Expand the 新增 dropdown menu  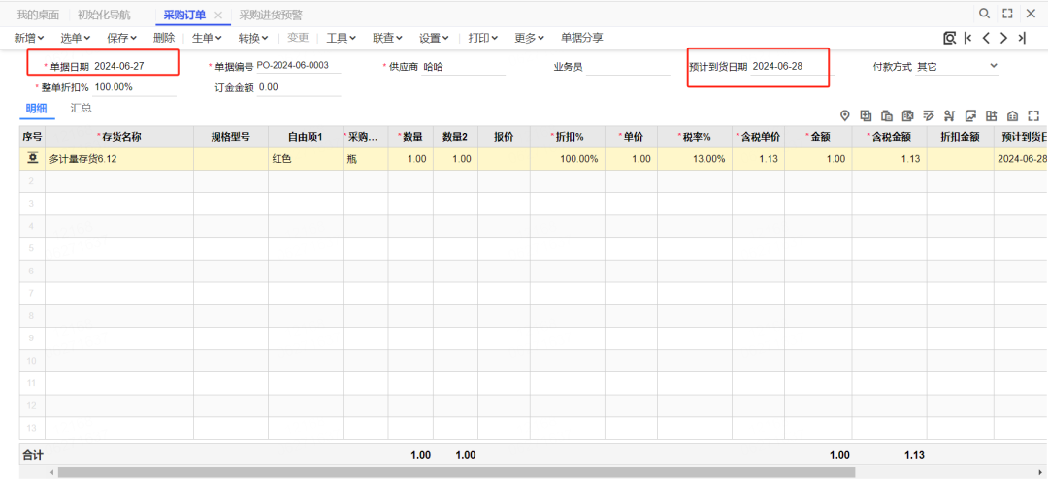[30, 38]
